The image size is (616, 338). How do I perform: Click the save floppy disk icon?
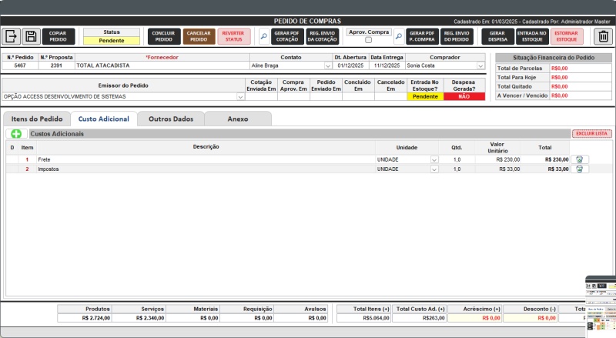pyautogui.click(x=31, y=36)
